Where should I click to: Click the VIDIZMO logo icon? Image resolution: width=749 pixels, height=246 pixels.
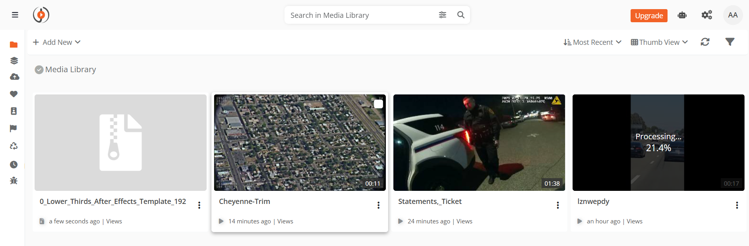coord(41,15)
